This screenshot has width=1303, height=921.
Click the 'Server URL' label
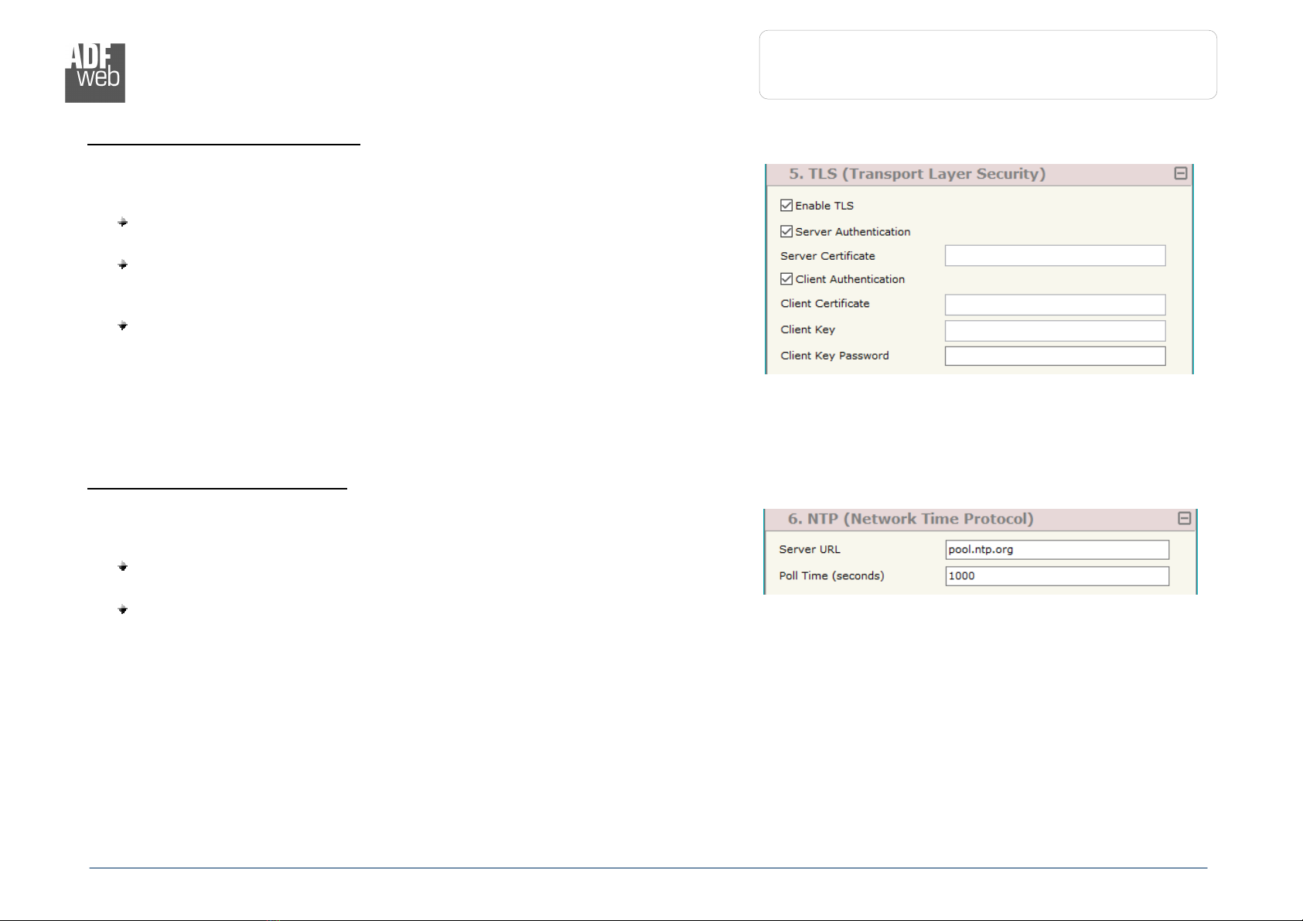(810, 550)
